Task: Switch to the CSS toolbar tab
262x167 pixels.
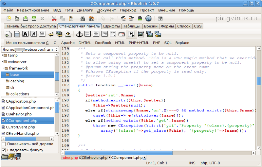Action: tap(198, 26)
